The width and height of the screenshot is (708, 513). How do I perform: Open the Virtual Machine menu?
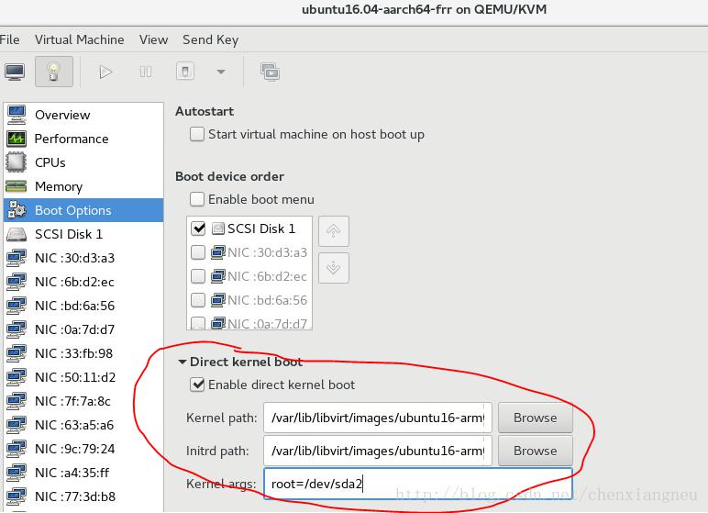80,39
